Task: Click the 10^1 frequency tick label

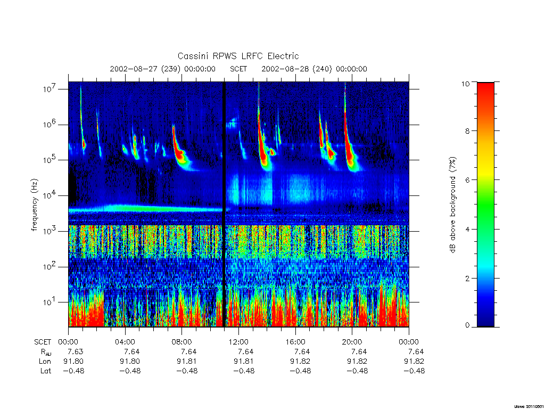Action: 51,301
